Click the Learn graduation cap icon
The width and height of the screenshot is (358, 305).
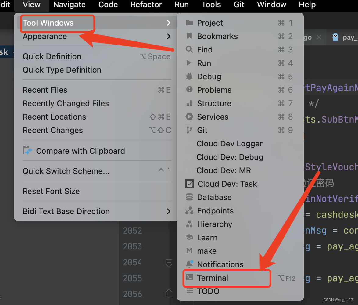189,237
